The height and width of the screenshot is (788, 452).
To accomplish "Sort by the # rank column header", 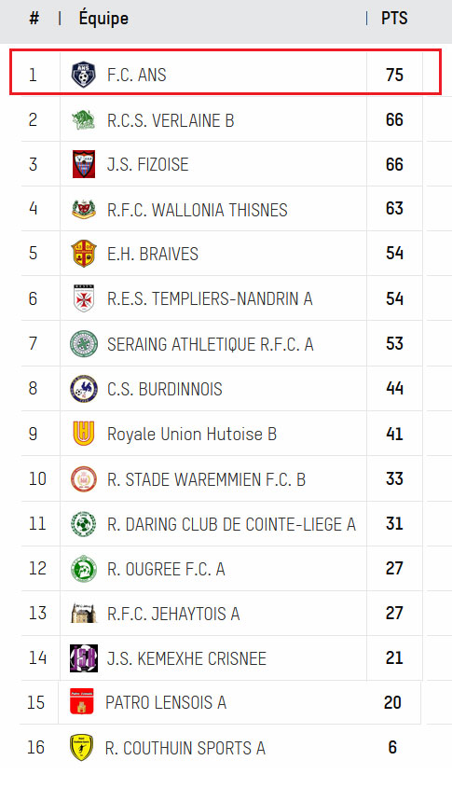I will (x=34, y=18).
